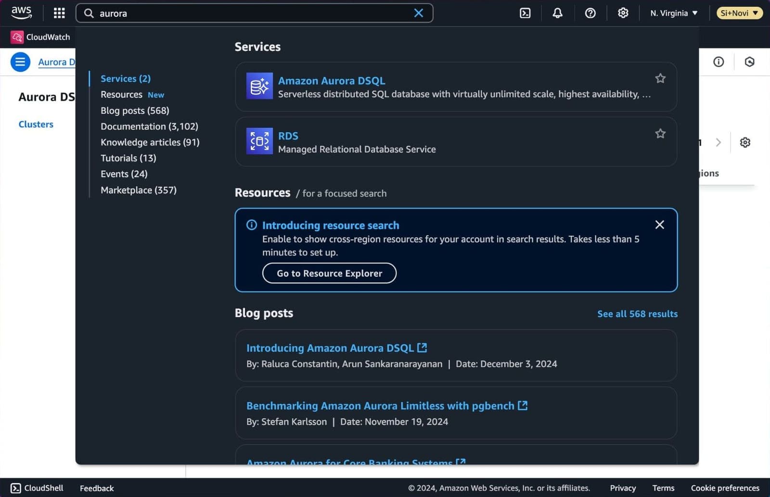Select the Tutorials (13) filter
770x497 pixels.
pyautogui.click(x=128, y=158)
